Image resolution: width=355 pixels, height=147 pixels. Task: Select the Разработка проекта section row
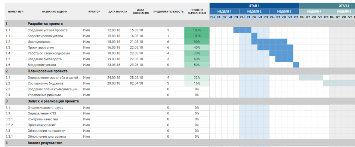pyautogui.click(x=177, y=24)
